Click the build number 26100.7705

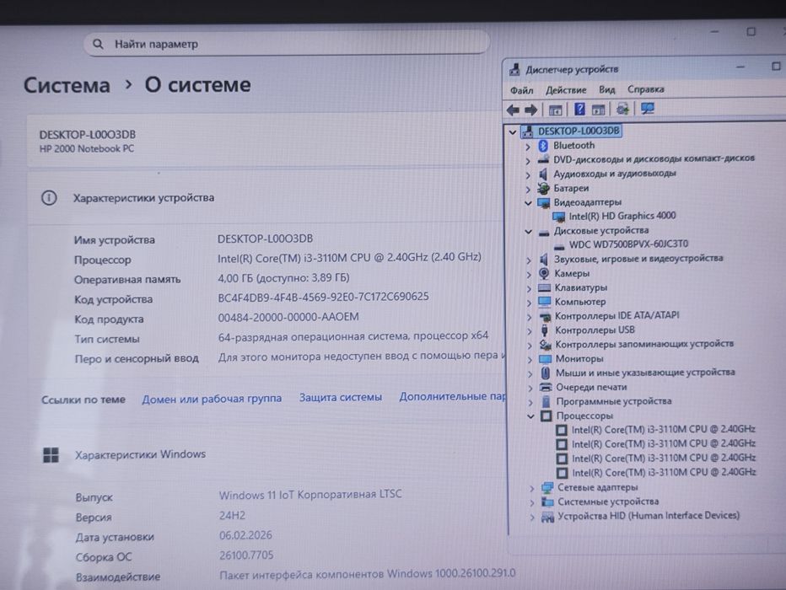pos(246,555)
